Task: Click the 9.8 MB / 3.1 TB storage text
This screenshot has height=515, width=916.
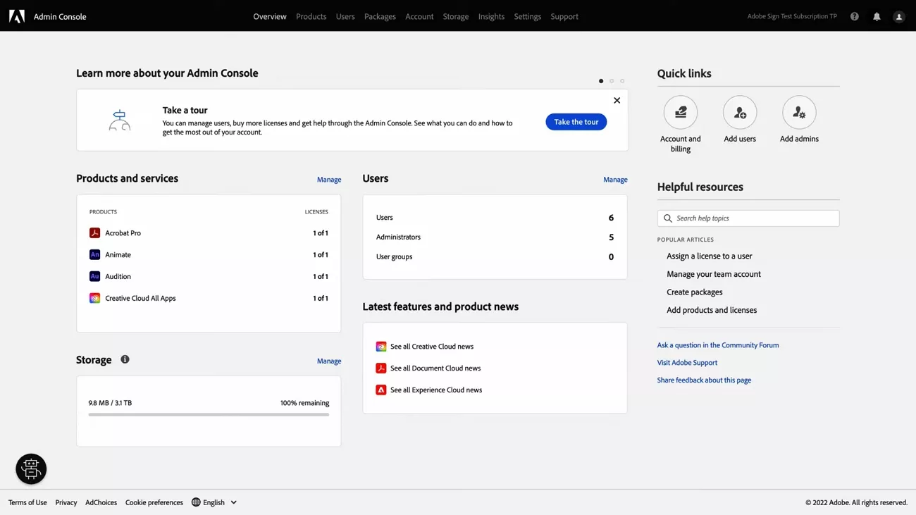Action: (x=110, y=403)
